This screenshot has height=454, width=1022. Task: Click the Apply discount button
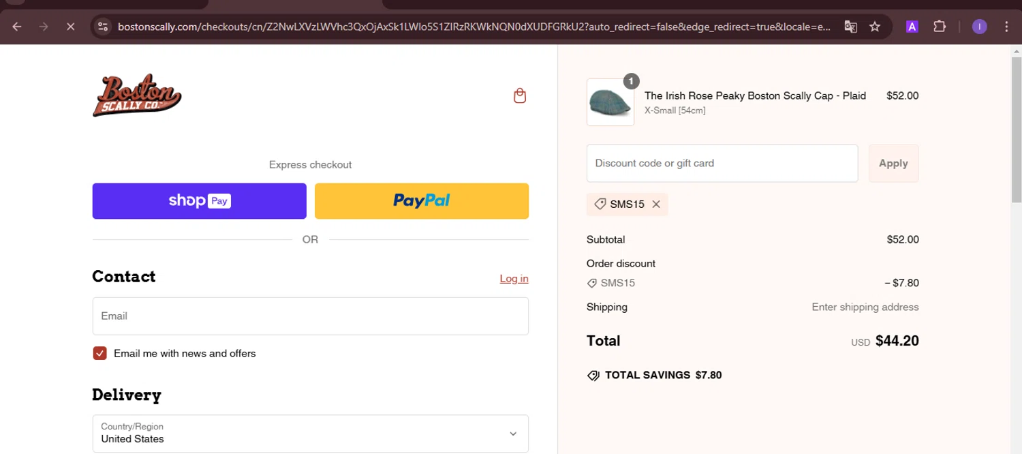(x=893, y=163)
